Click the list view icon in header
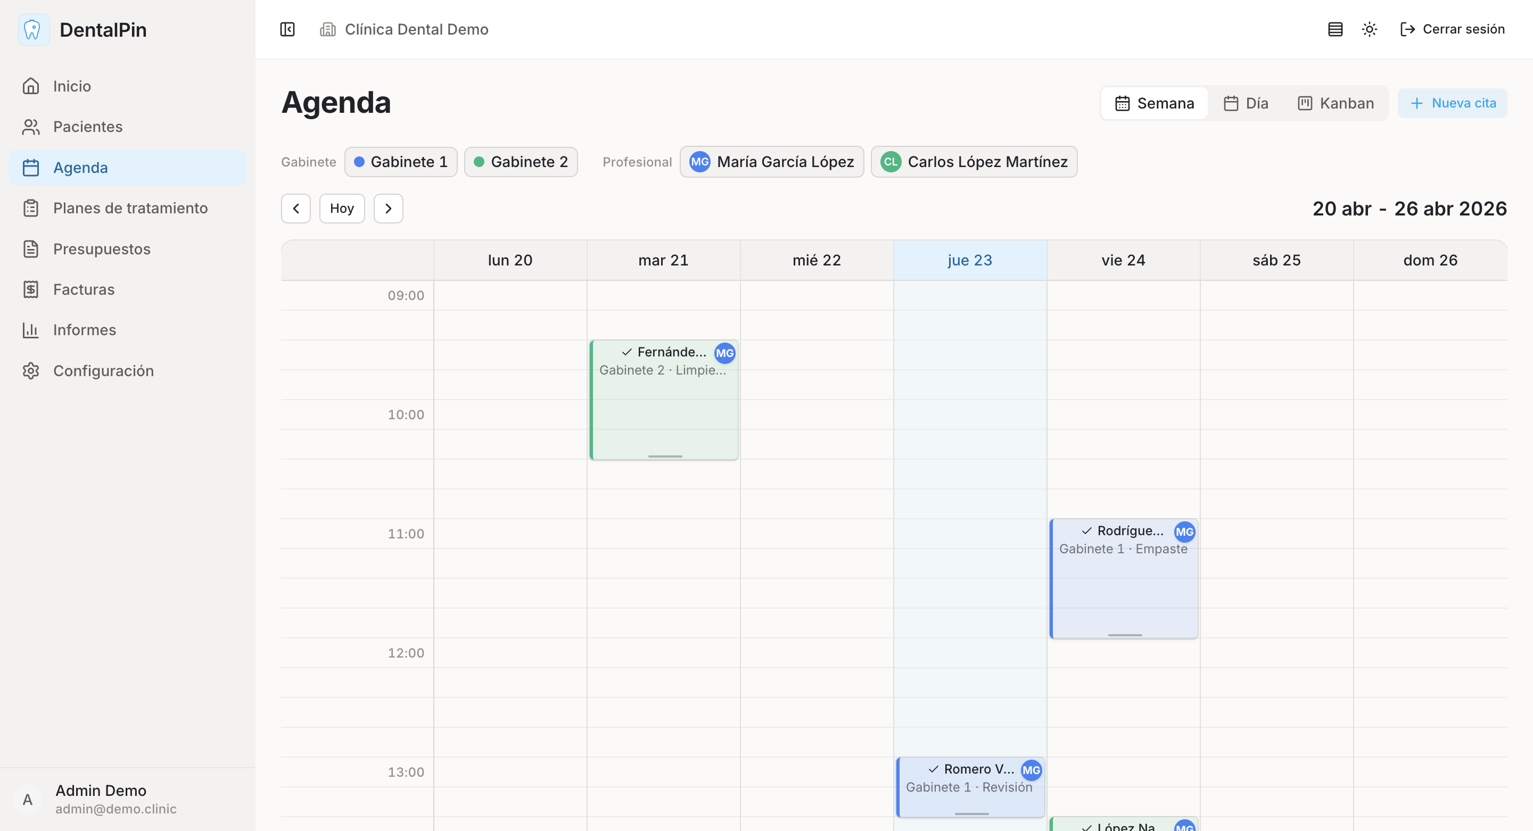Viewport: 1533px width, 831px height. (1335, 29)
